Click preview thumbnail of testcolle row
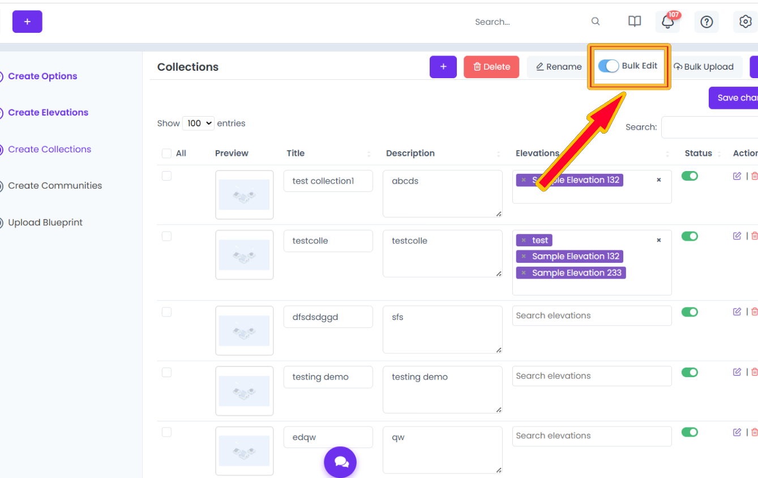Screen dimensions: 758x478 tap(245, 255)
